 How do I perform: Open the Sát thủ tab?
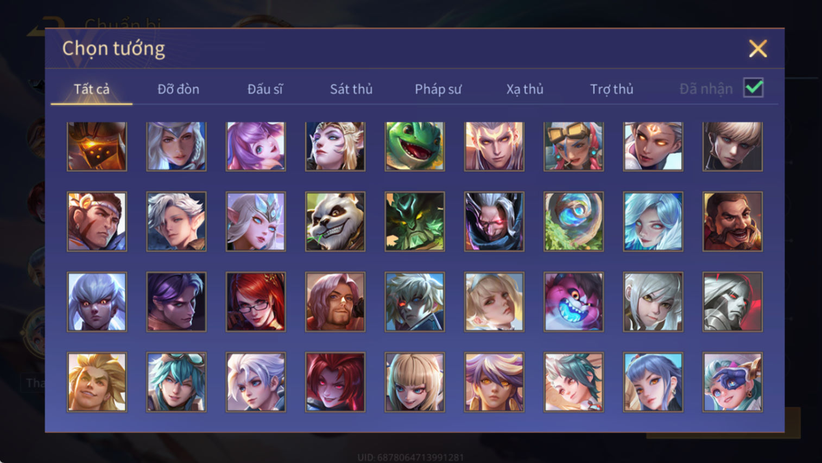(x=351, y=89)
